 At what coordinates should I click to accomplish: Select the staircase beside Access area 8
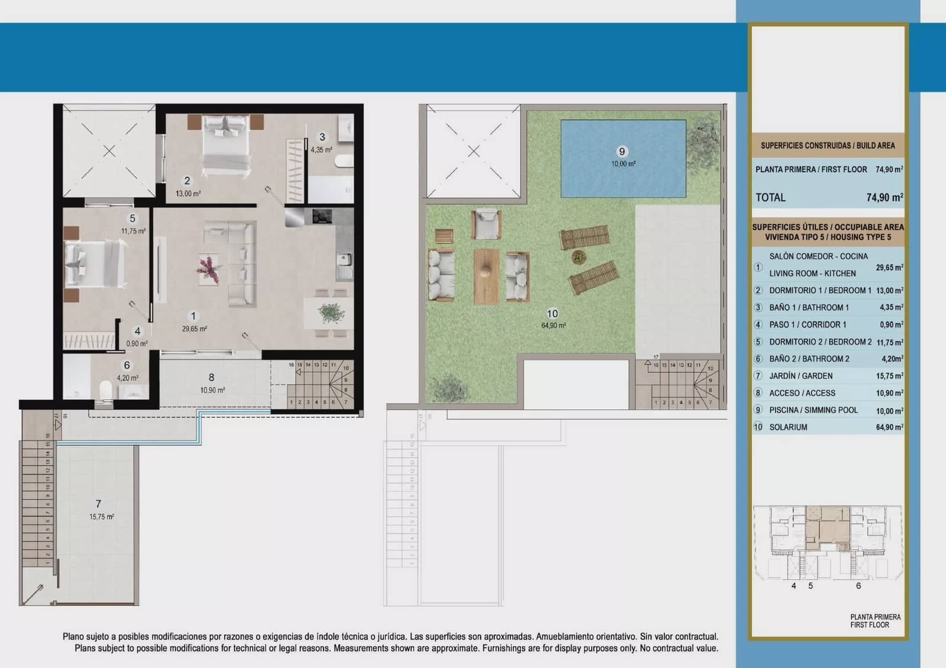320,384
